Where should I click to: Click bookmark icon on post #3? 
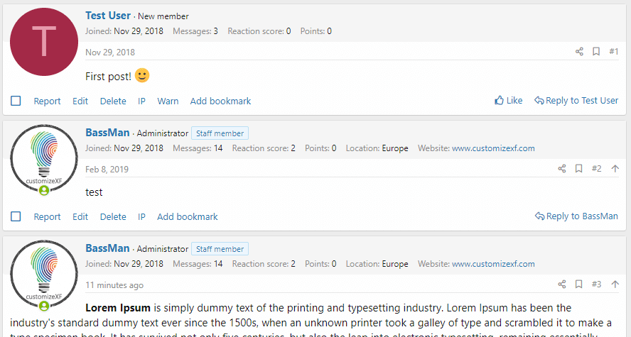pyautogui.click(x=579, y=284)
